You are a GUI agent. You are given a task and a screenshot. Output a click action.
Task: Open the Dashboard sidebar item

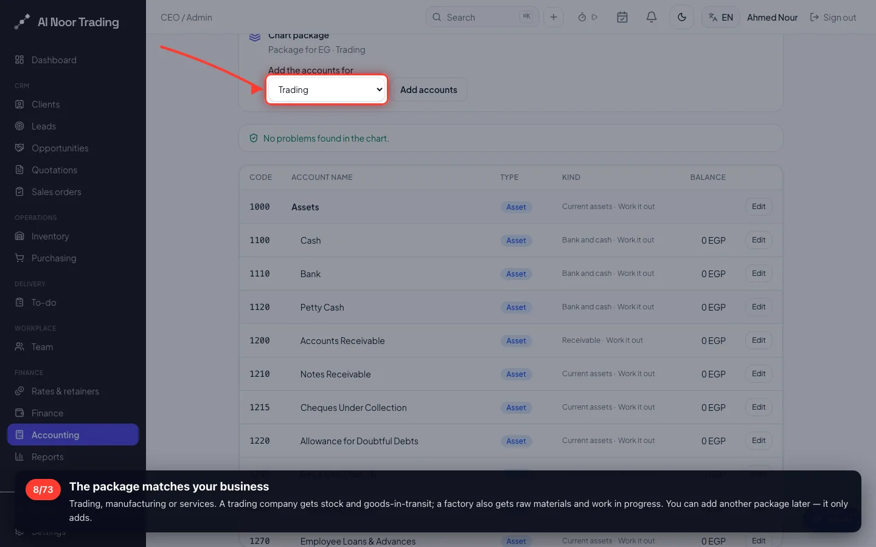(x=73, y=60)
